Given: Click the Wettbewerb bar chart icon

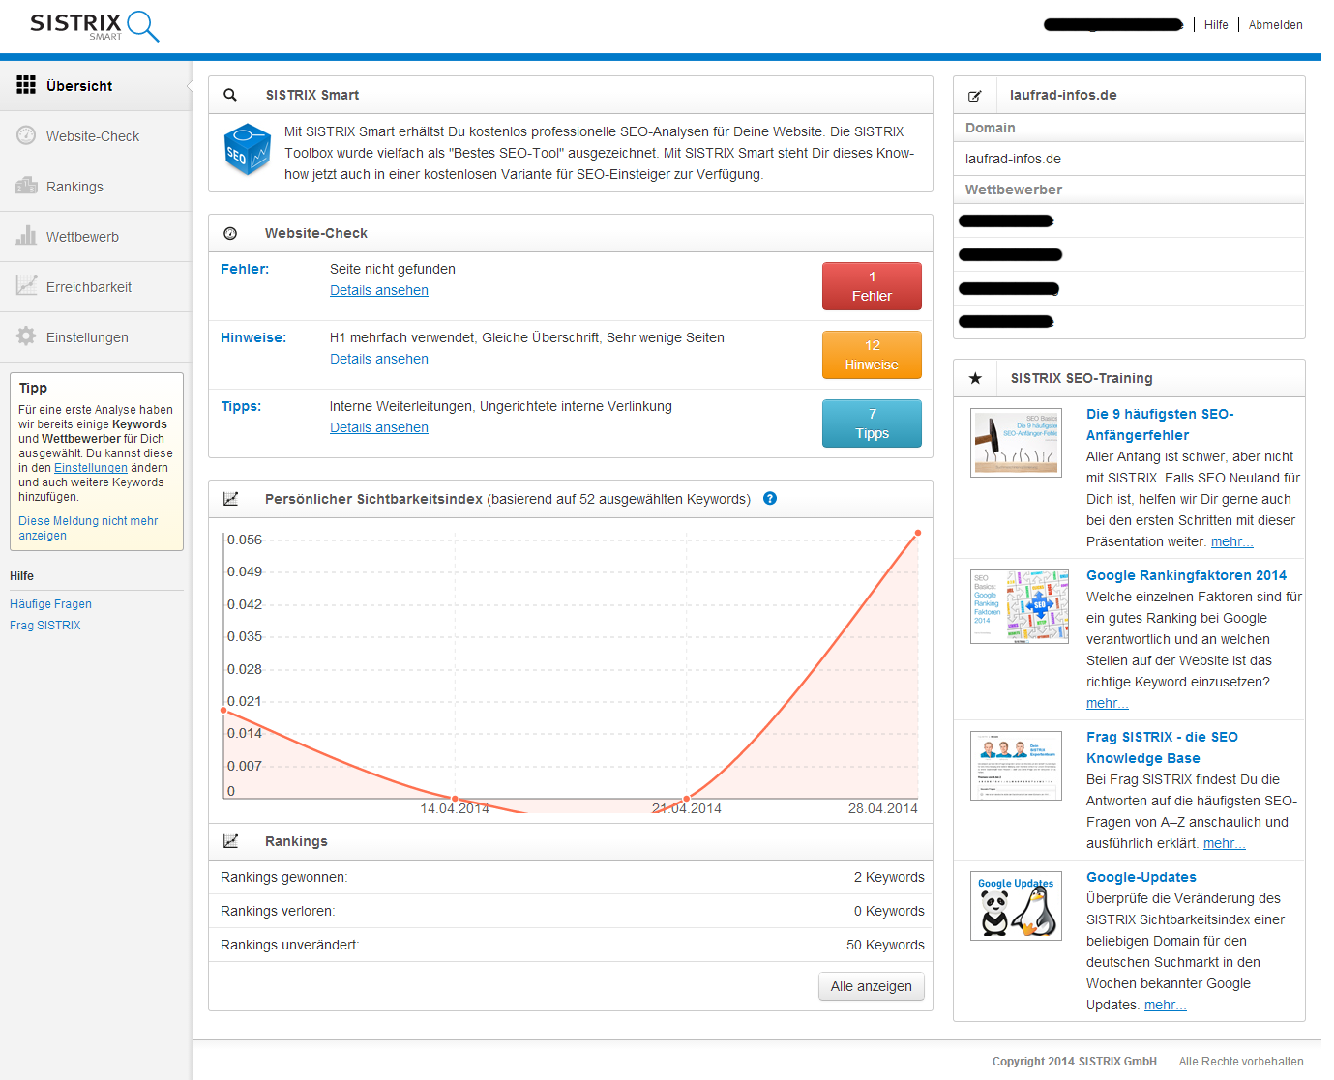Looking at the screenshot, I should pyautogui.click(x=26, y=235).
